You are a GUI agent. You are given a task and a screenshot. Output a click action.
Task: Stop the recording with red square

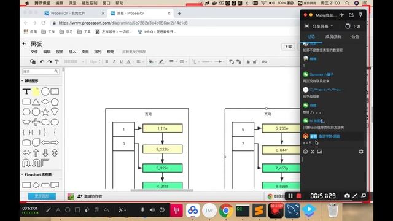click(298, 196)
